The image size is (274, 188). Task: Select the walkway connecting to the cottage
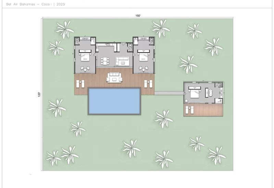pos(169,93)
